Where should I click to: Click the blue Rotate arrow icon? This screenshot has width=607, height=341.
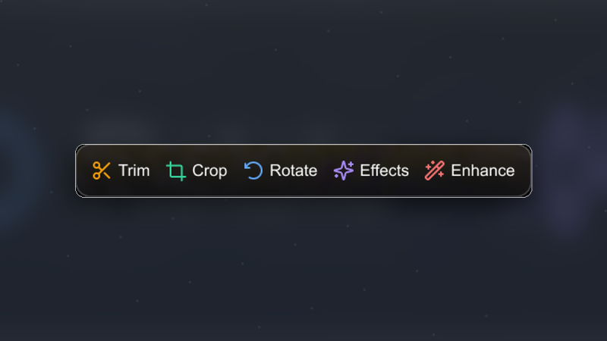coord(253,170)
